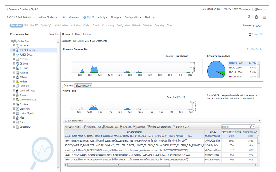This screenshot has width=276, height=172.
Task: Click the Export to CSV icon
Action: pos(174,127)
